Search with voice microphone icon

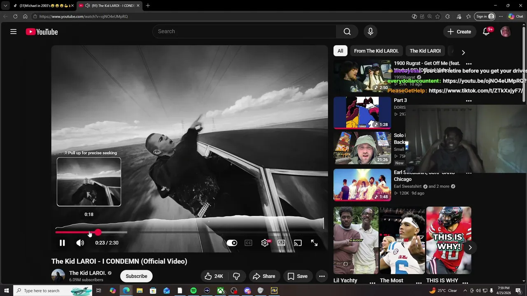(x=371, y=32)
